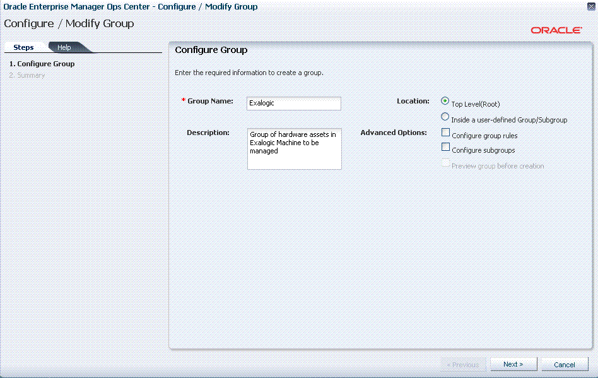Viewport: 598px width, 378px height.
Task: Click the Oracle logo
Action: (x=556, y=30)
